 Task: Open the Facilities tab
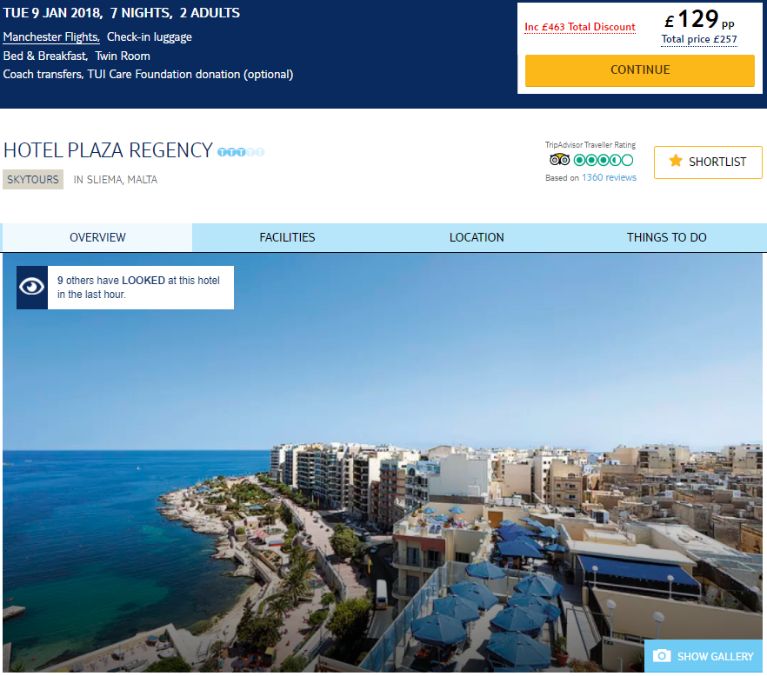pos(287,237)
